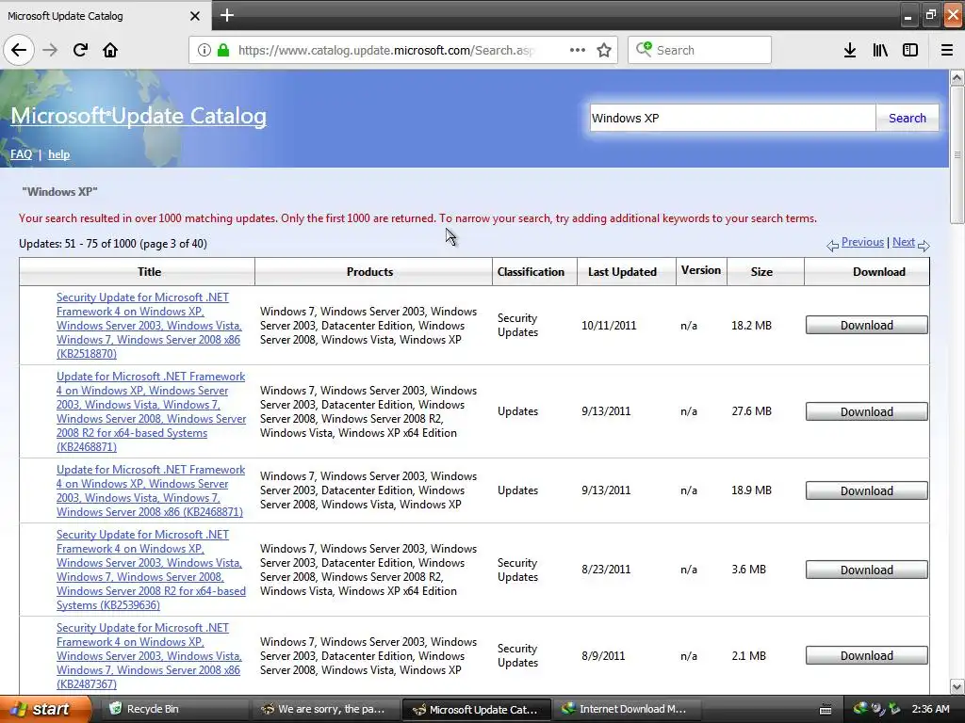Viewport: 965px width, 723px height.
Task: Go to Next results page
Action: pyautogui.click(x=904, y=242)
